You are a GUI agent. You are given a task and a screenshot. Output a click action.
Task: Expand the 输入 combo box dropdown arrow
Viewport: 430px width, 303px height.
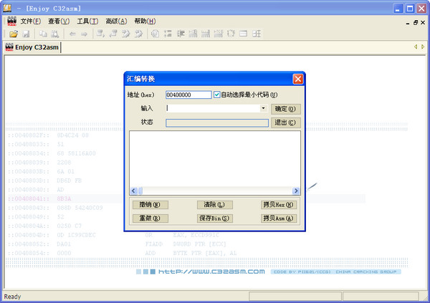pyautogui.click(x=264, y=108)
